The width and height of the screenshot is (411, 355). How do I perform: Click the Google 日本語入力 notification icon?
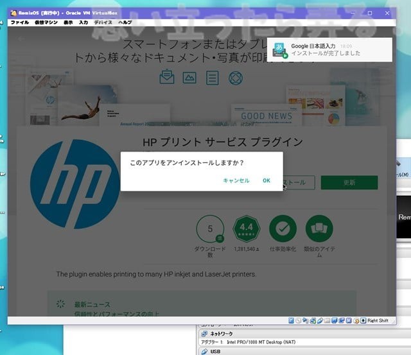pyautogui.click(x=280, y=50)
